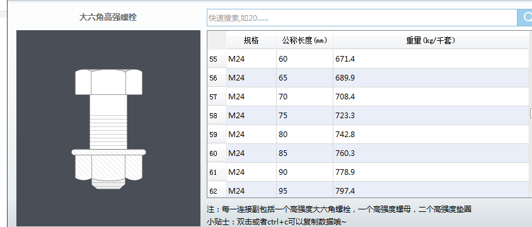Select row header 62
532x227 pixels.
pyautogui.click(x=217, y=190)
